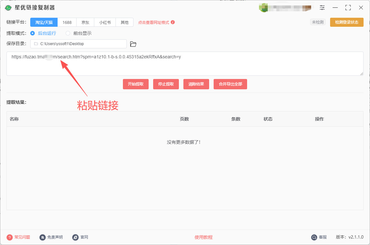Minimize the 星优链接复制器 window

click(335, 7)
